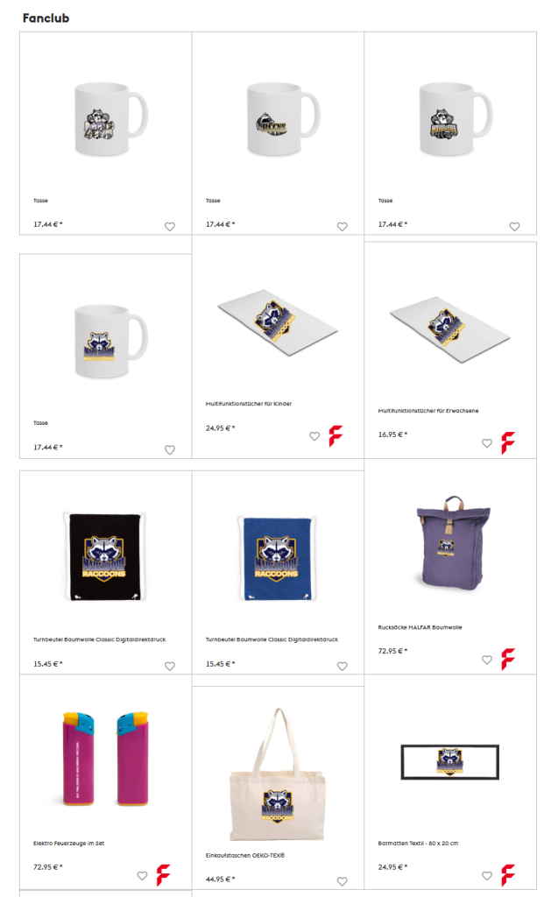Image resolution: width=544 pixels, height=897 pixels.
Task: Toggle wishlist heart for Multifunktionstücher für Kinder
Action: tap(314, 436)
